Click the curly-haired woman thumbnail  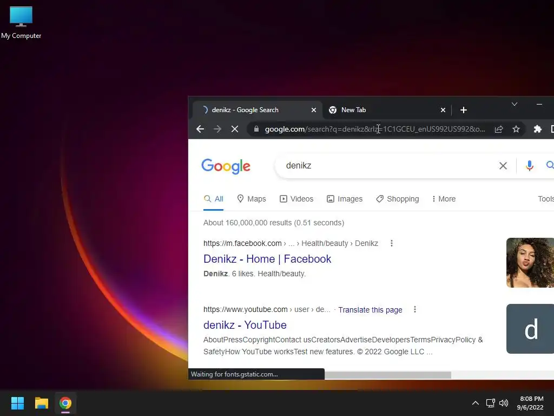click(530, 263)
